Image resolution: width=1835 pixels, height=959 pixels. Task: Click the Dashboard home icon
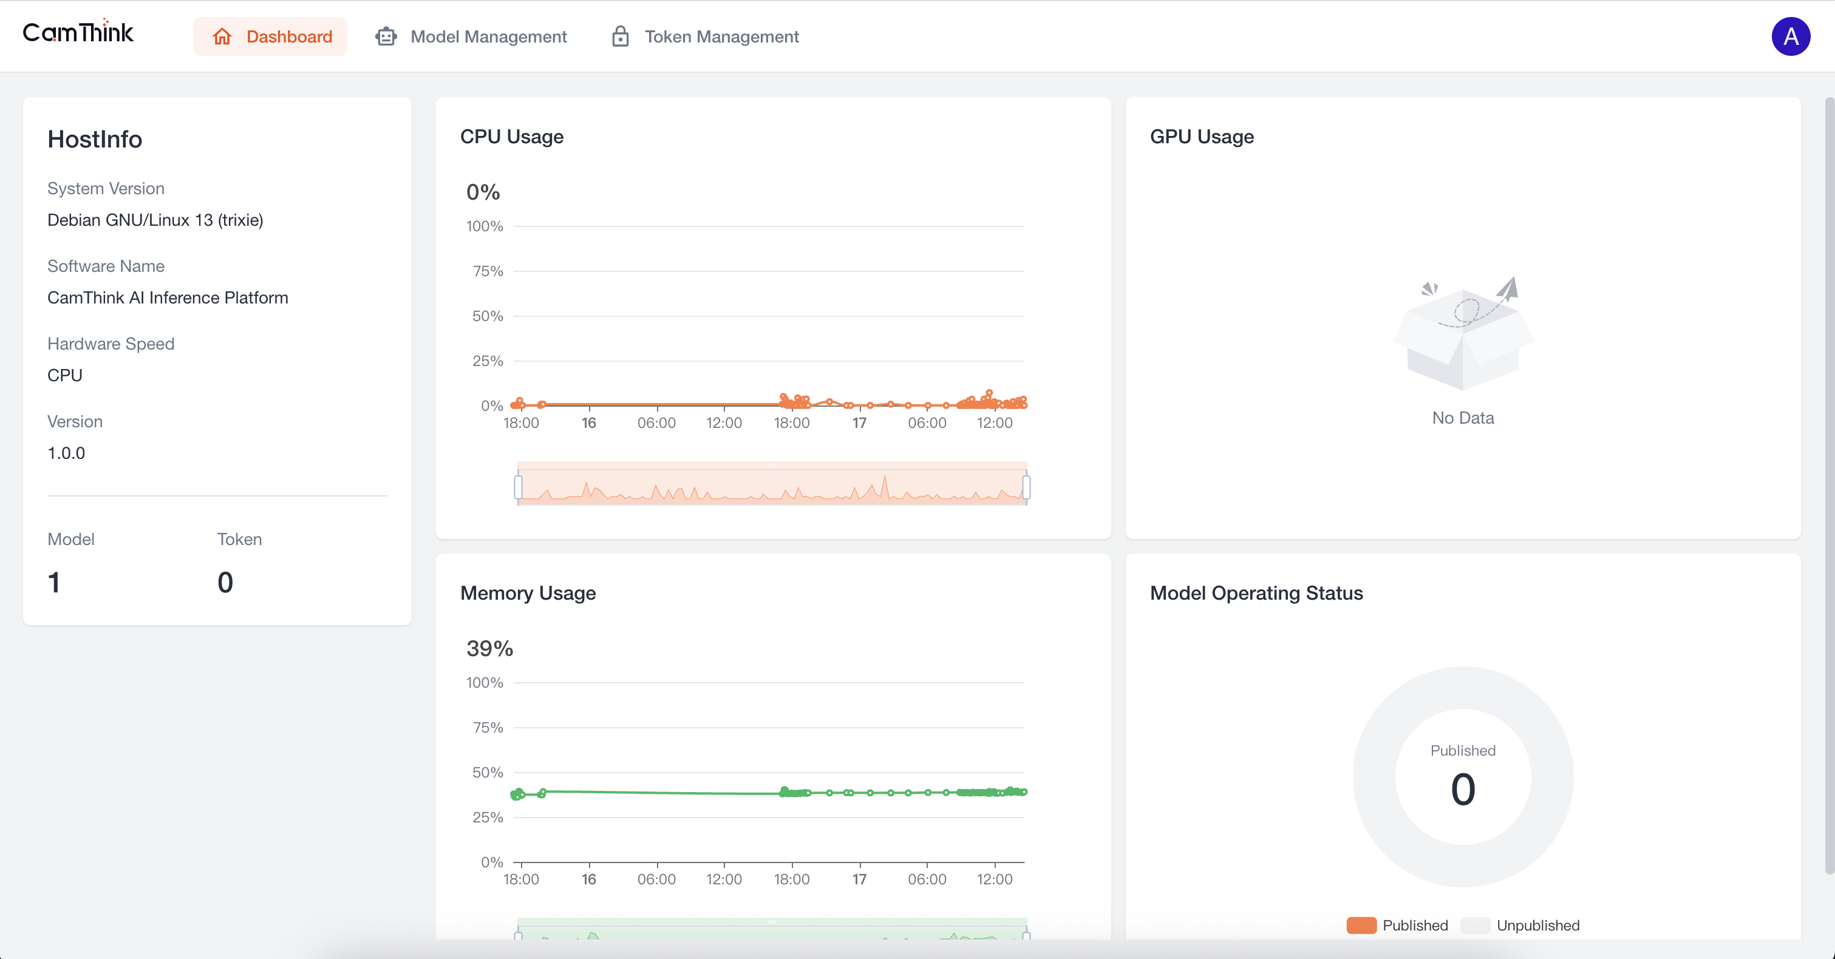coord(222,36)
